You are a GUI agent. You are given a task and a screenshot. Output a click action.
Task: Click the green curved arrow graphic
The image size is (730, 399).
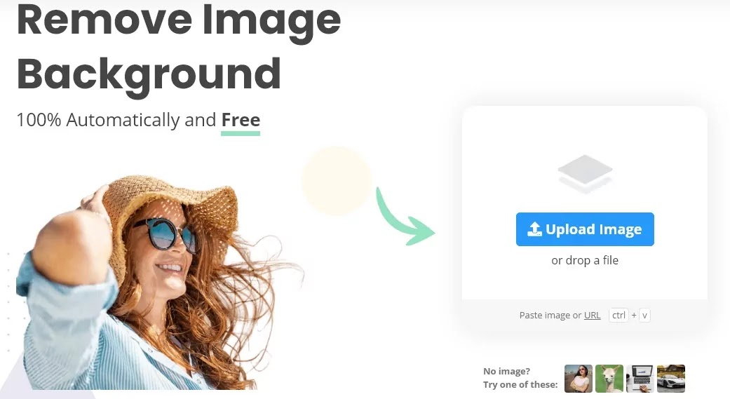pos(404,217)
